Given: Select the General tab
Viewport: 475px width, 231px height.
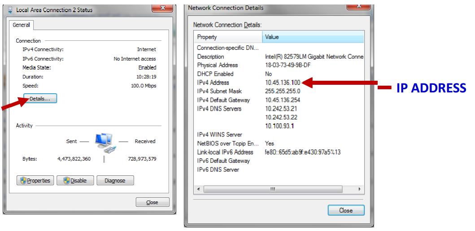Looking at the screenshot, I should pos(21,25).
